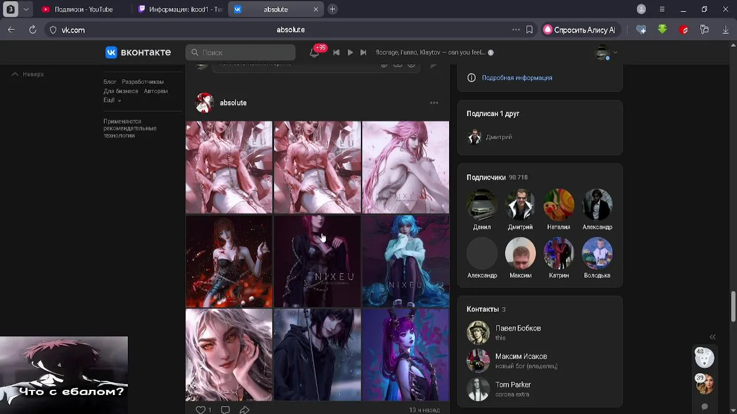Open comments on the absolute post

(225, 410)
